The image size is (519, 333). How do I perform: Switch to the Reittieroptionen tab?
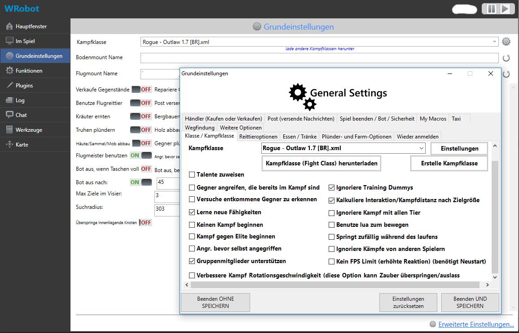pyautogui.click(x=258, y=136)
